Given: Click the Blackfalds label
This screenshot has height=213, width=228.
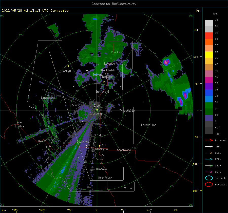Looking at the screenshot, I should click(108, 70).
